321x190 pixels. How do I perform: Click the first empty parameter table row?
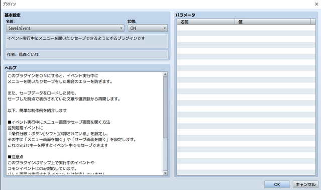[x=246, y=28]
